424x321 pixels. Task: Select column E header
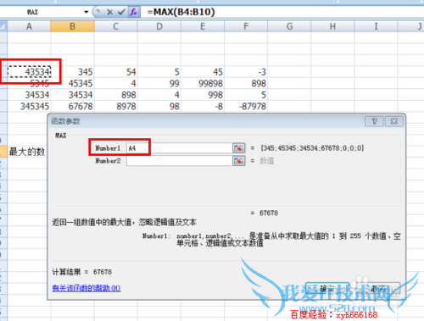coord(203,26)
